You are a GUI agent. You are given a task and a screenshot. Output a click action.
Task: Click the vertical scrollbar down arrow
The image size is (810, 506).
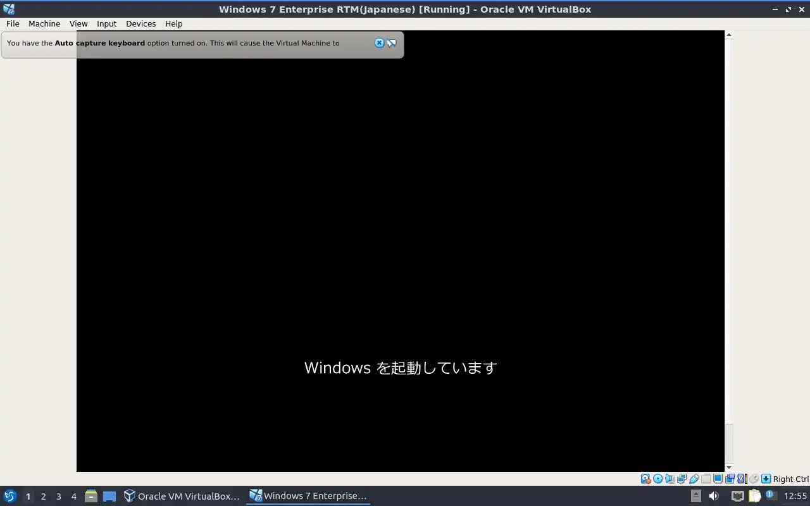728,467
